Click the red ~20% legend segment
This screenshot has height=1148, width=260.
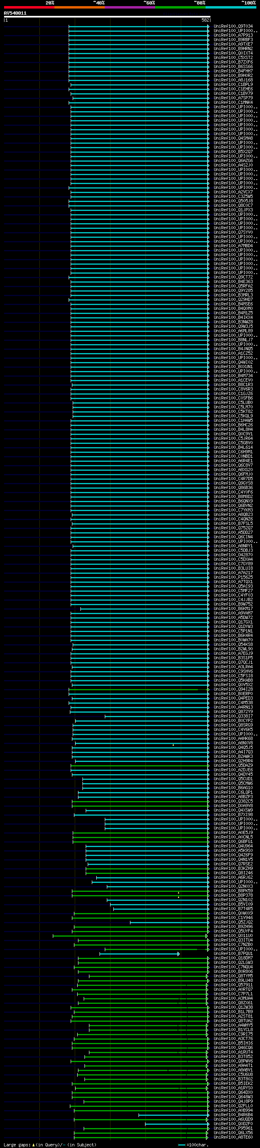tap(29, 7)
